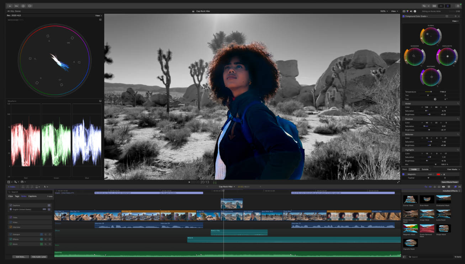465x264 pixels.
Task: Click the Import Media arrow icon
Action: (x=10, y=6)
